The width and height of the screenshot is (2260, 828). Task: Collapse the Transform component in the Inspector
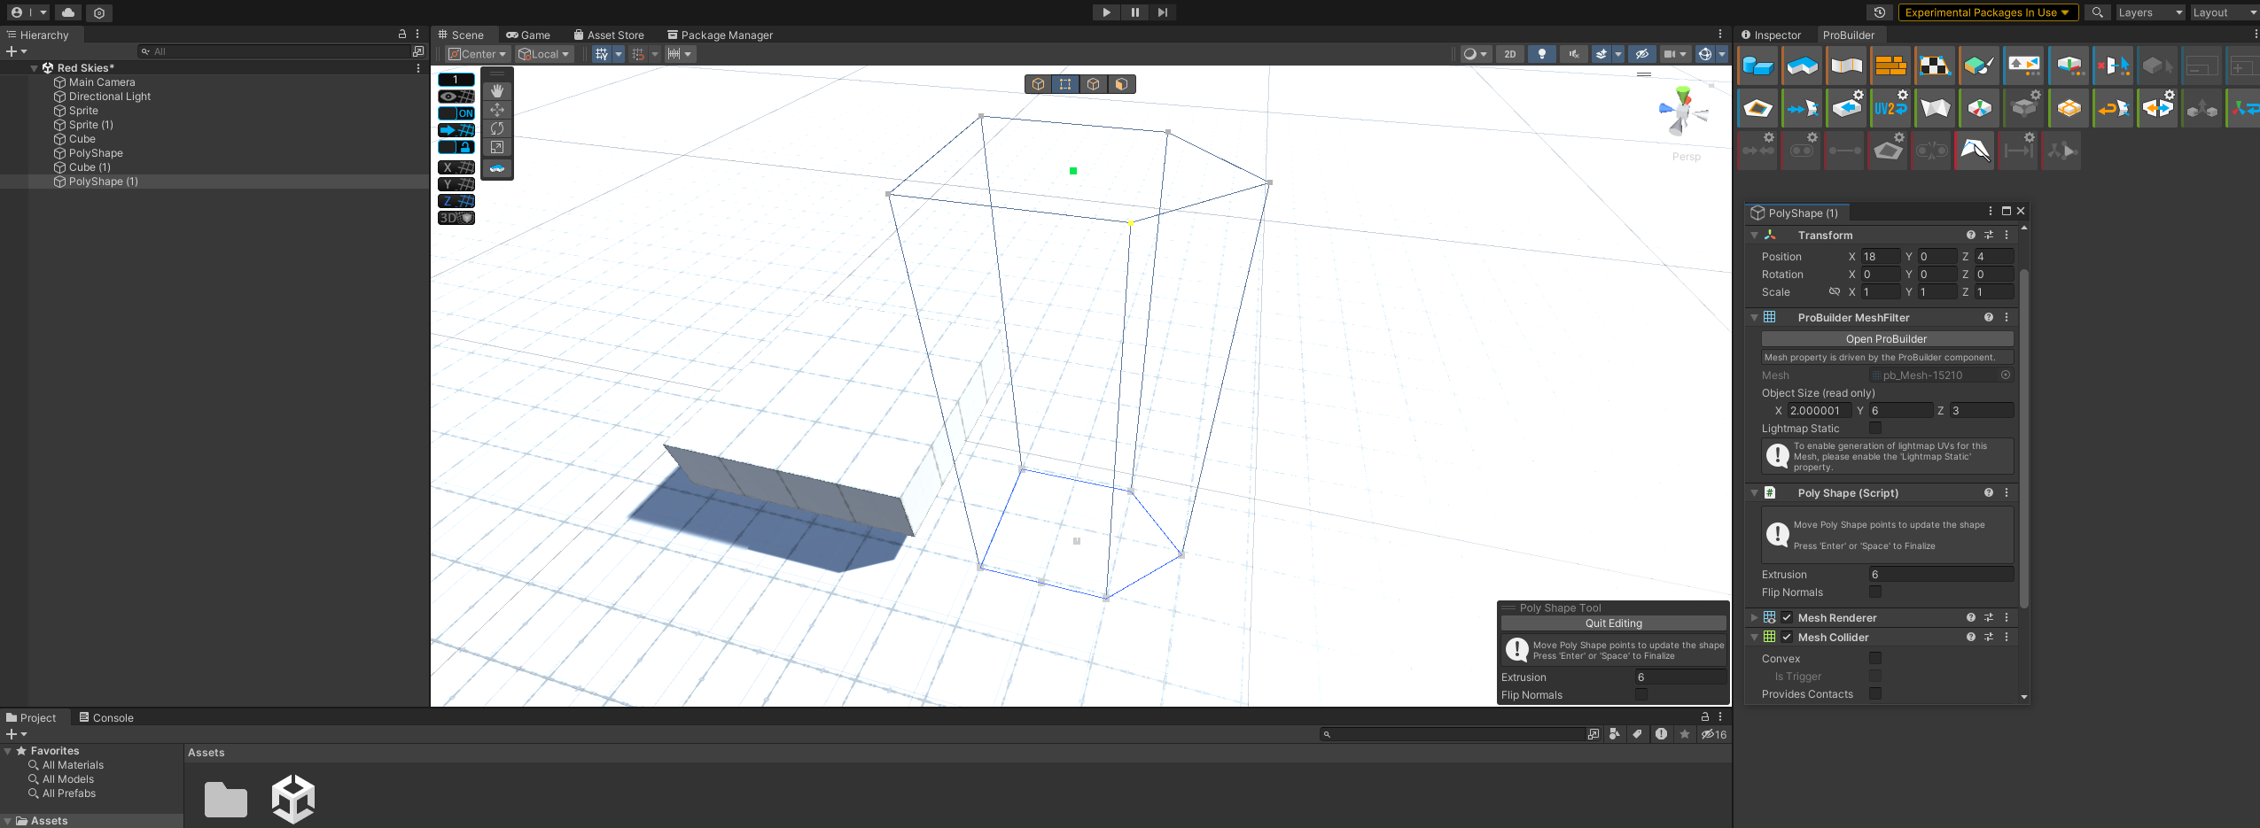pos(1756,235)
